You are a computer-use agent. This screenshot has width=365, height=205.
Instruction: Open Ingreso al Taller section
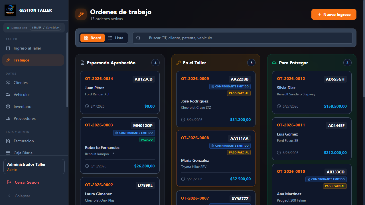point(33,48)
